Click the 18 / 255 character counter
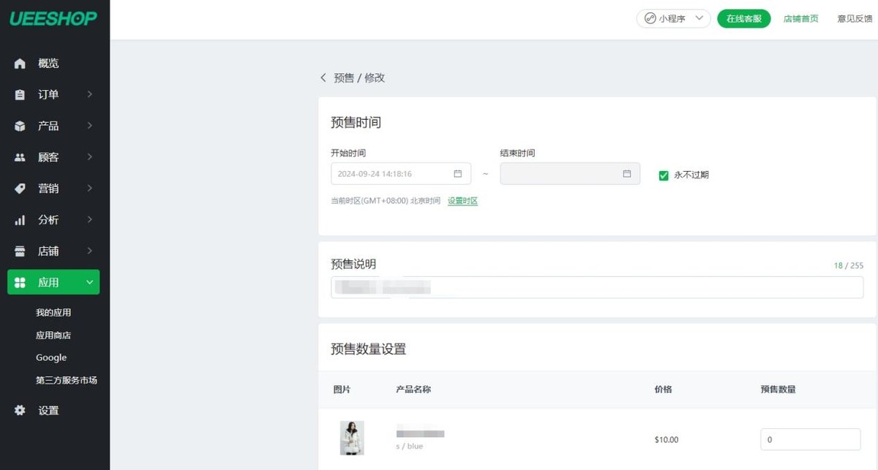This screenshot has width=878, height=470. click(x=849, y=266)
